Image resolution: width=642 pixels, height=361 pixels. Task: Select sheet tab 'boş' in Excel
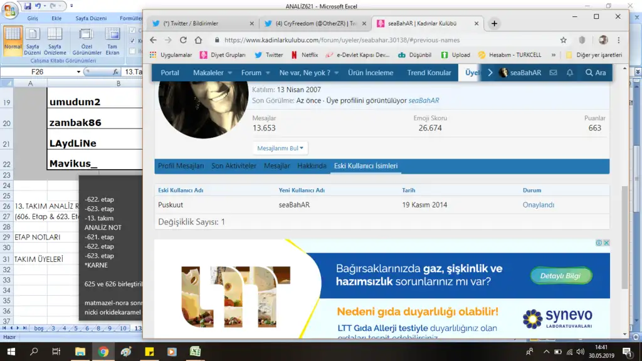point(39,328)
